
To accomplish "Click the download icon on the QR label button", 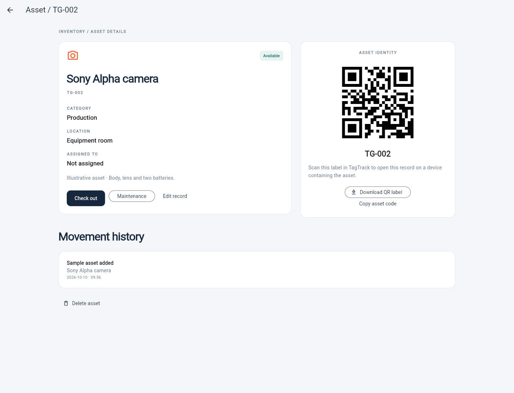I will point(354,192).
